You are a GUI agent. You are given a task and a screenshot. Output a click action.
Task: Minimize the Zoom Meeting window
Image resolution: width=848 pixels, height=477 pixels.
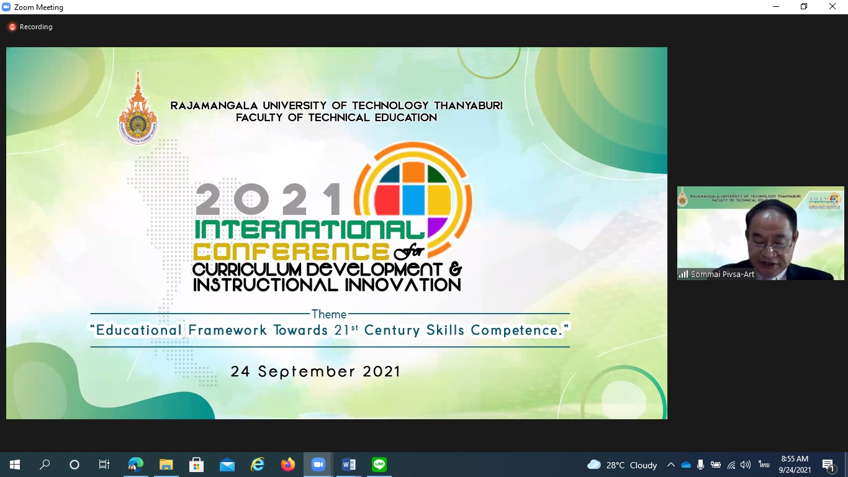point(775,7)
